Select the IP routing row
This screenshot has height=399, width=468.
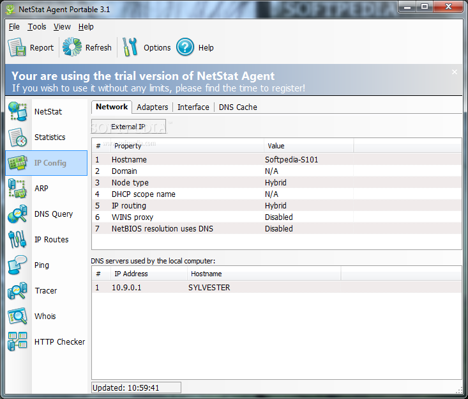276,206
